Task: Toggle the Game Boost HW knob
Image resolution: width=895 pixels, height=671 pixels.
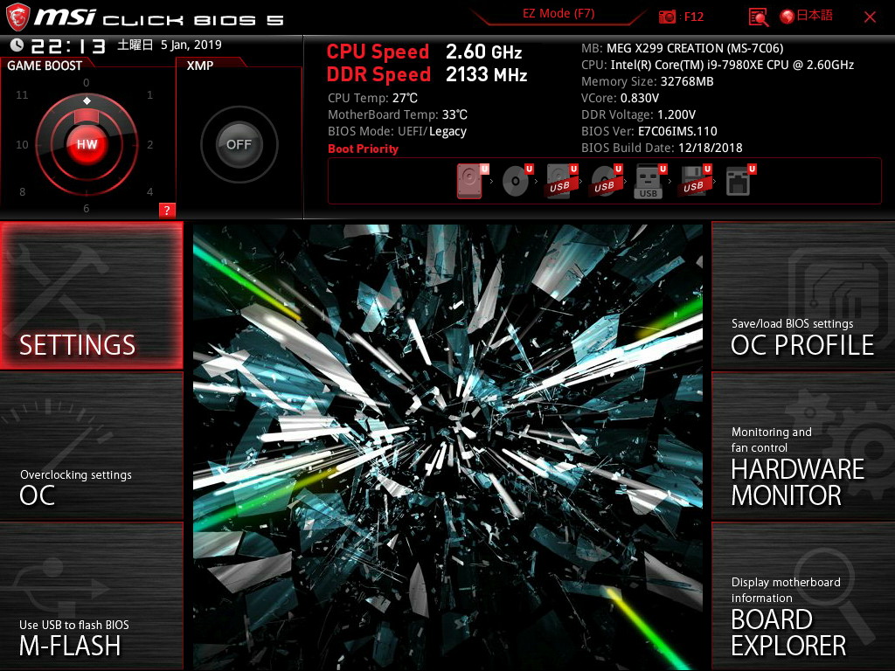Action: (x=87, y=144)
